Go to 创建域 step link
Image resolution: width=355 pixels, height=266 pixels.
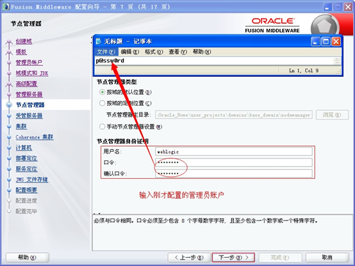24,41
